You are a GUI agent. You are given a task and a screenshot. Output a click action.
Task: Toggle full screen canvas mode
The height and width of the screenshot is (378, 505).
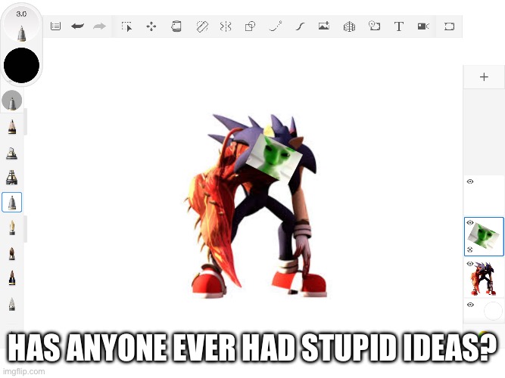click(x=449, y=26)
